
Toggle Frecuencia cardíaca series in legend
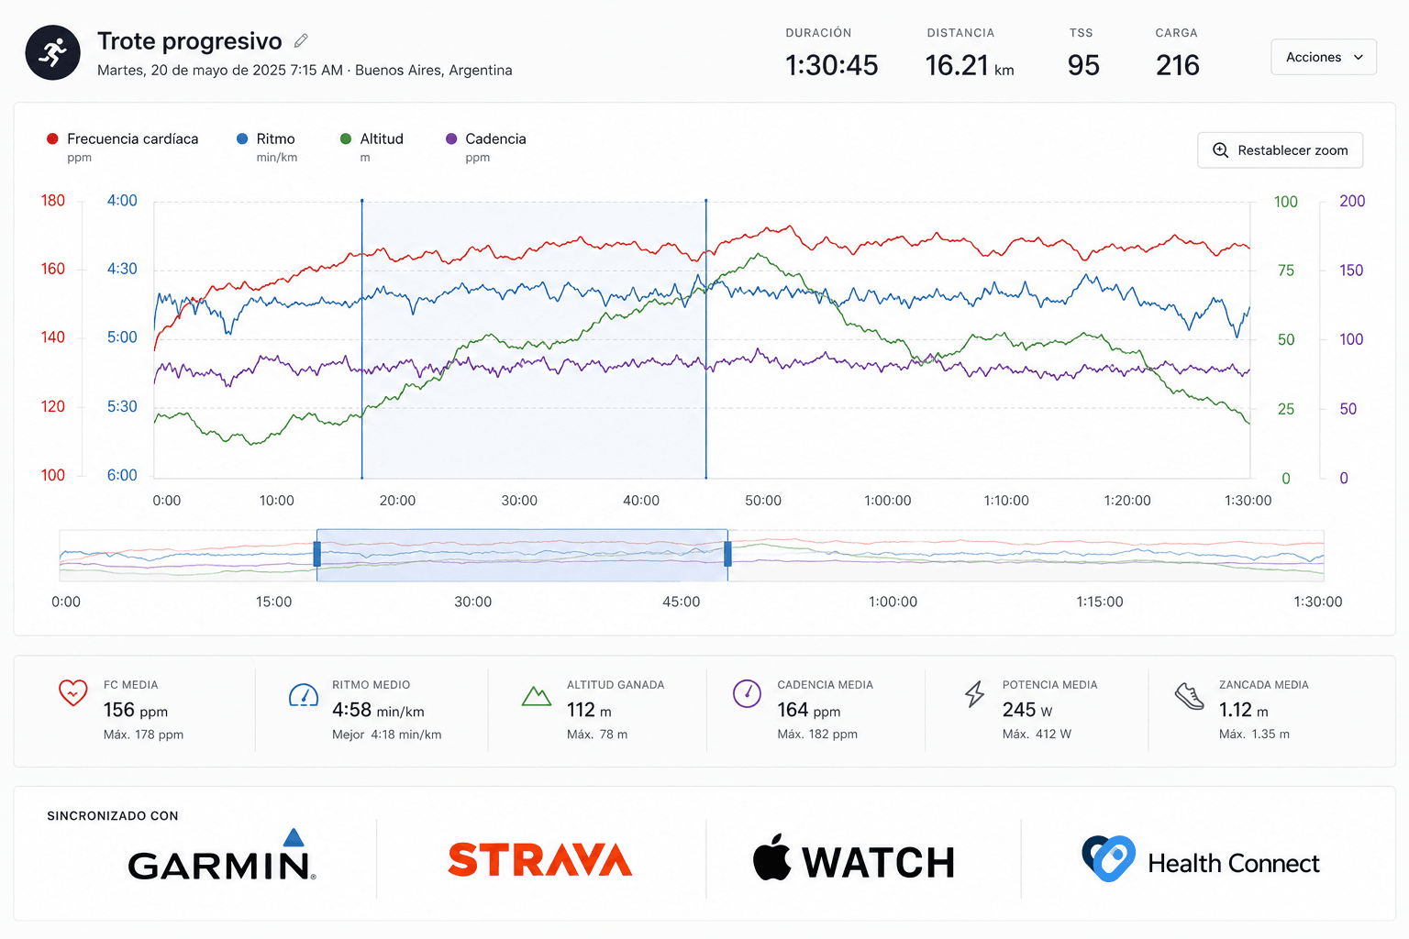point(122,147)
